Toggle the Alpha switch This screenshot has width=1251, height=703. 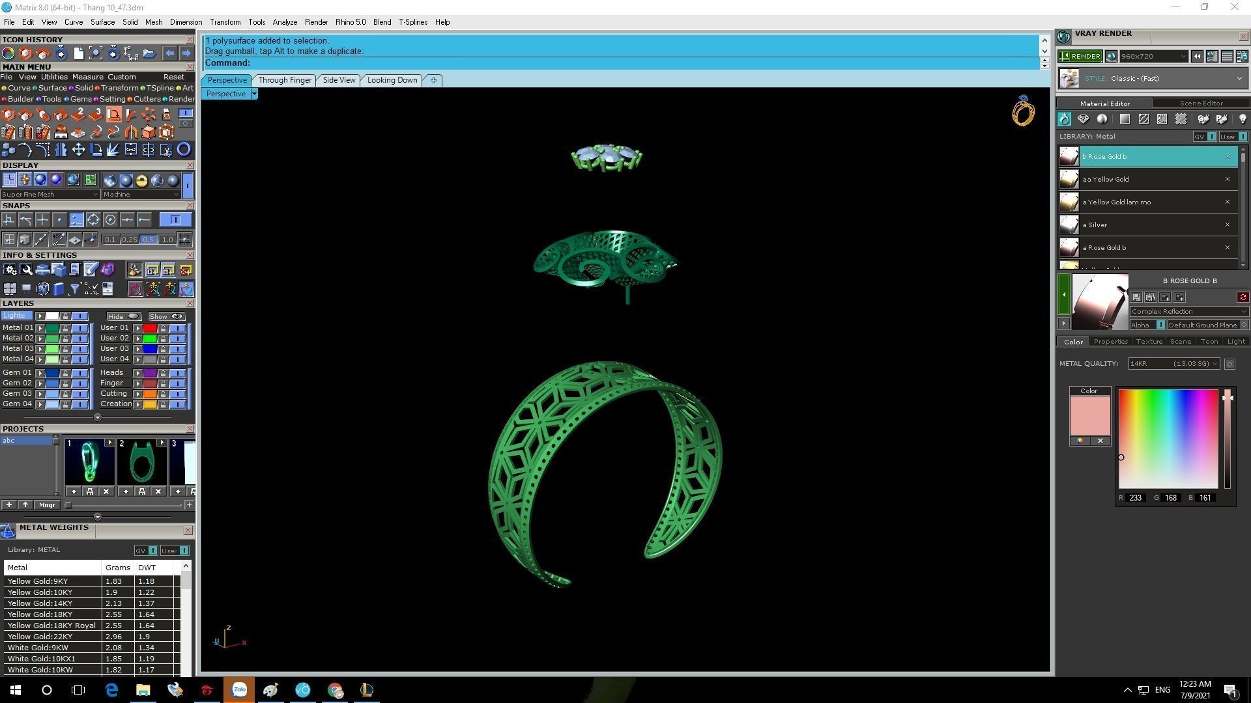coord(1160,325)
